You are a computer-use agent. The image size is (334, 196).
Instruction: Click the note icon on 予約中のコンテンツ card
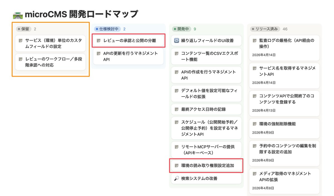[254, 146]
